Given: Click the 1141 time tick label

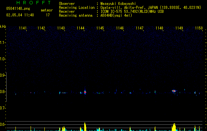Looking at the screenshot, I should click(x=23, y=28).
